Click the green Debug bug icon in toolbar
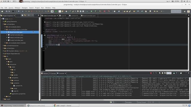The image size is (191, 107). (x=87, y=11)
